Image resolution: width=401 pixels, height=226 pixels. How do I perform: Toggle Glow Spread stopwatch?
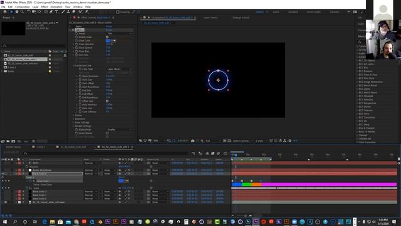coord(76,48)
